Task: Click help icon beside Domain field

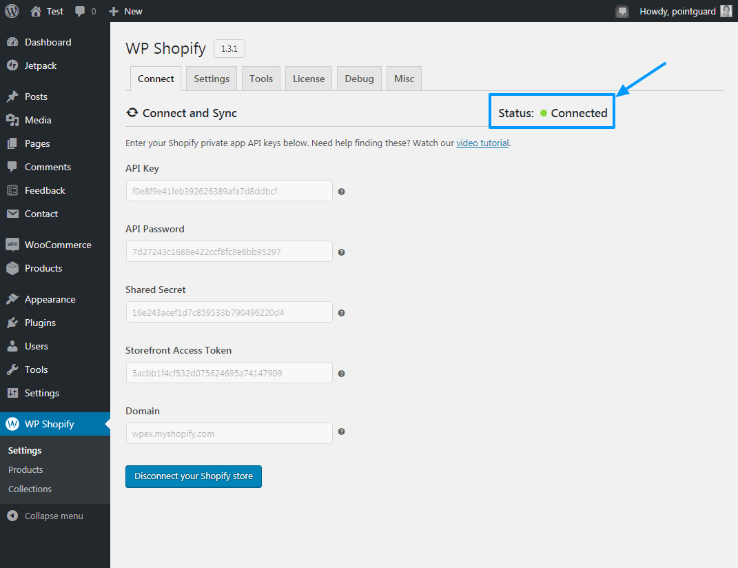Action: point(341,432)
